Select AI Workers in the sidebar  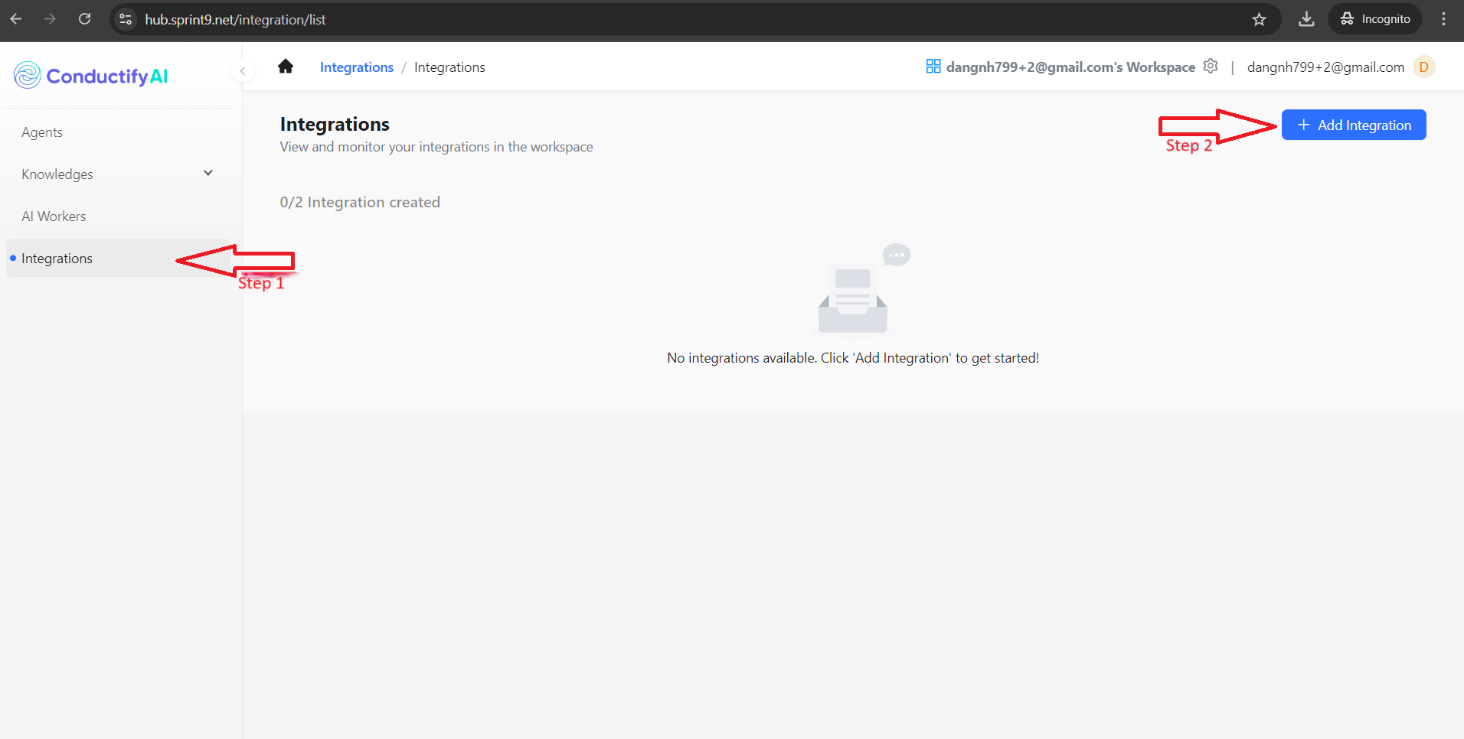tap(54, 216)
